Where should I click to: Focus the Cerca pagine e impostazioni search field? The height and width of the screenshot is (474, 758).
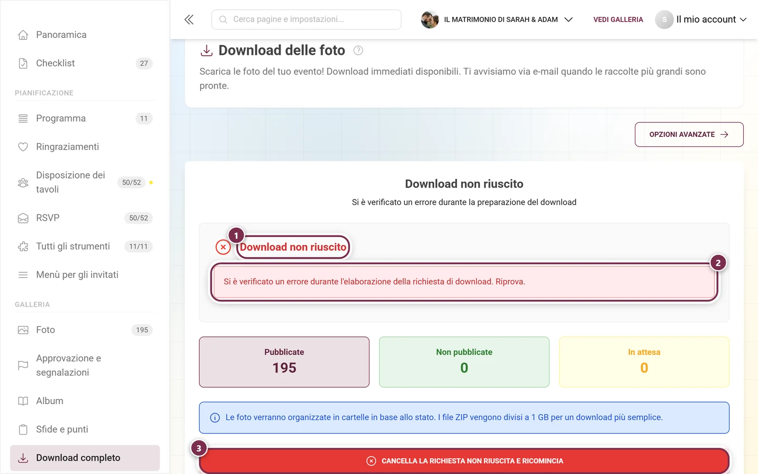click(x=306, y=19)
